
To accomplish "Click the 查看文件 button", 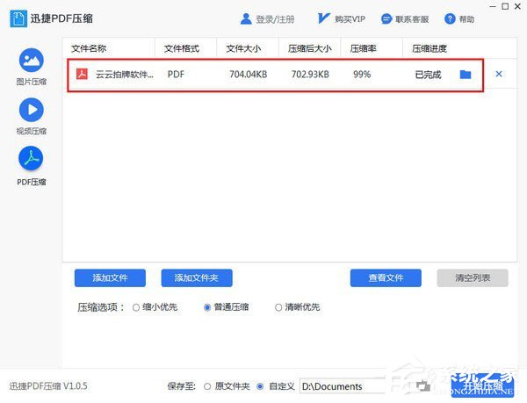I will pos(386,278).
